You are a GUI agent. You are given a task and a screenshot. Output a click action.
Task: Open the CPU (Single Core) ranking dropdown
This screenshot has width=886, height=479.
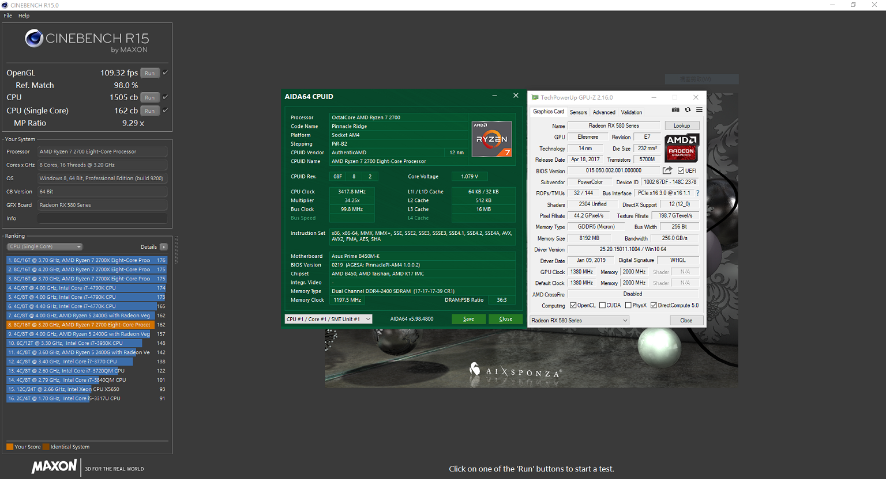click(x=45, y=246)
